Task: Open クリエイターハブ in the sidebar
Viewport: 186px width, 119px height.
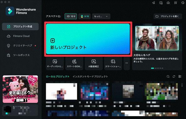Action: pyautogui.click(x=20, y=46)
